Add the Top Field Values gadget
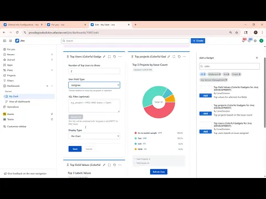Screen dimensions: 266x199 coord(206,96)
